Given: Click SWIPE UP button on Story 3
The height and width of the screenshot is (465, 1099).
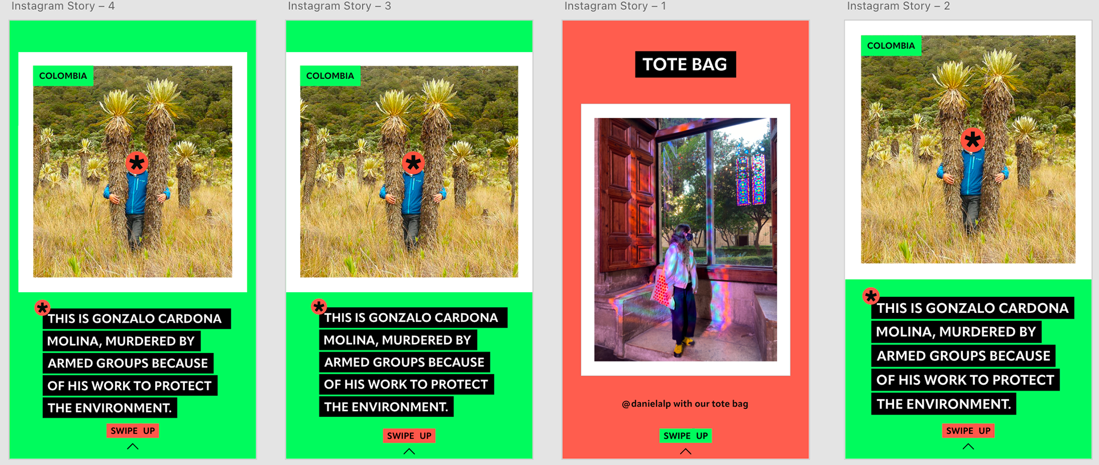Looking at the screenshot, I should (409, 436).
